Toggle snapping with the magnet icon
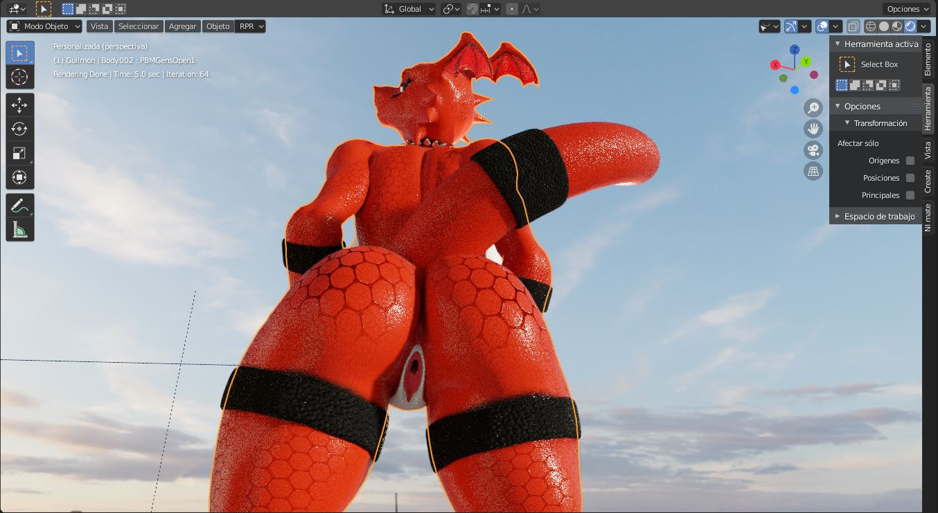This screenshot has width=938, height=513. click(x=472, y=9)
